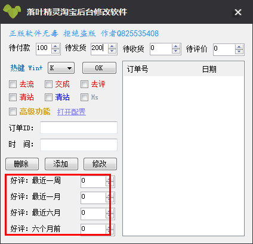
Task: Increase 待付款 value with up arrow
Action: [x=55, y=46]
